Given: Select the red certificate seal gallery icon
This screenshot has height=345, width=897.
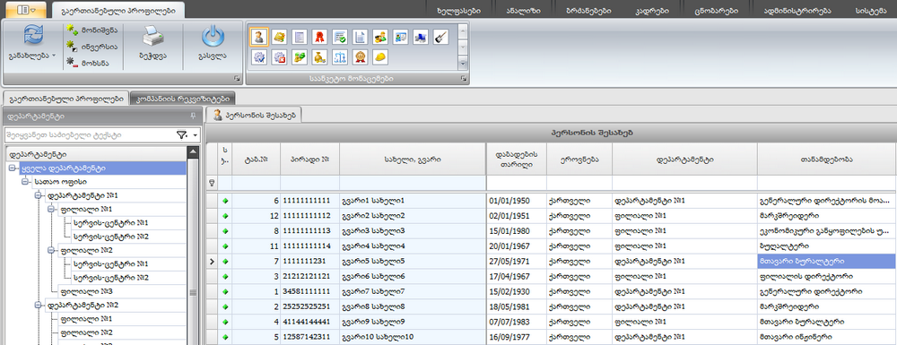Looking at the screenshot, I should click(319, 37).
